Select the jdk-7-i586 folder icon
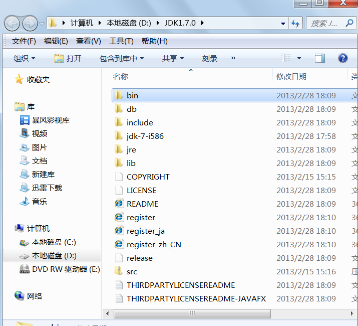358x326 pixels. coord(119,135)
